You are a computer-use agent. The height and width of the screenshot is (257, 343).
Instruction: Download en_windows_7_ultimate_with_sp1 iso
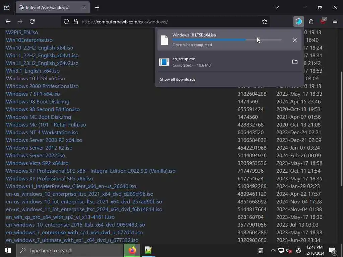click(x=72, y=240)
